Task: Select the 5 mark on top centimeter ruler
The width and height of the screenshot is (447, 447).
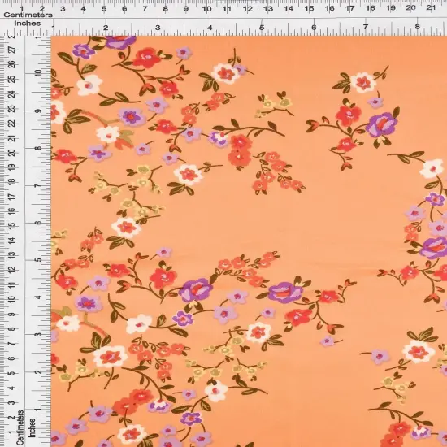Action: coord(104,9)
